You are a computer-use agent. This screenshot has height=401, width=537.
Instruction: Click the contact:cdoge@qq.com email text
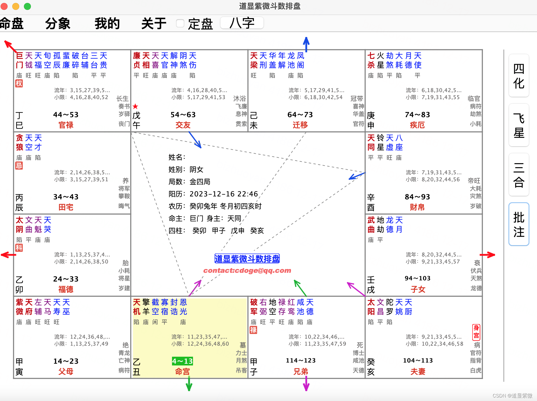pos(247,270)
